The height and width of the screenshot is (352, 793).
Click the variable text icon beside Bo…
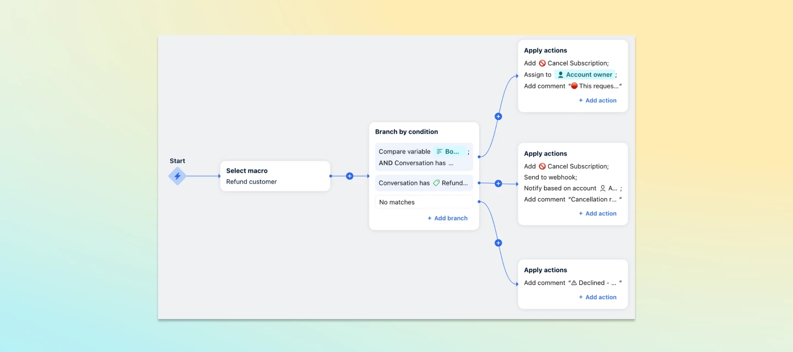click(439, 151)
